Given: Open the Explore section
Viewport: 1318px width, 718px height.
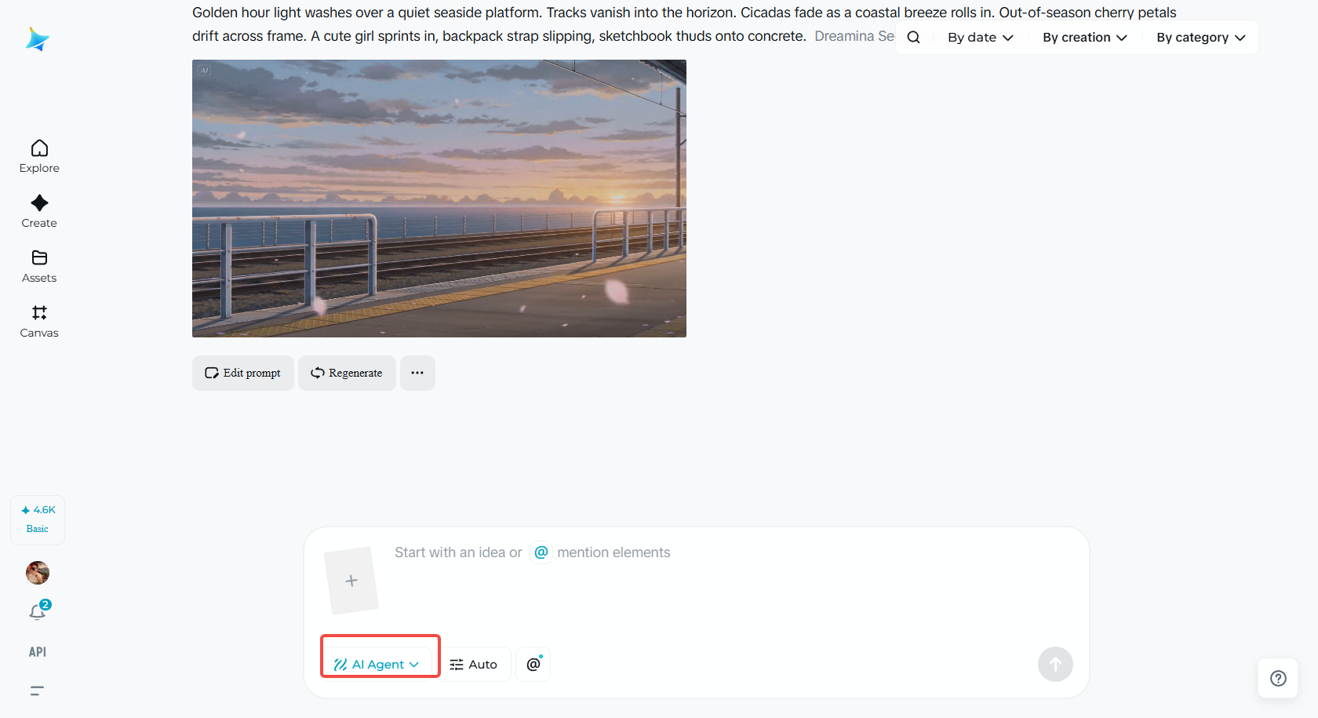Looking at the screenshot, I should tap(39, 157).
